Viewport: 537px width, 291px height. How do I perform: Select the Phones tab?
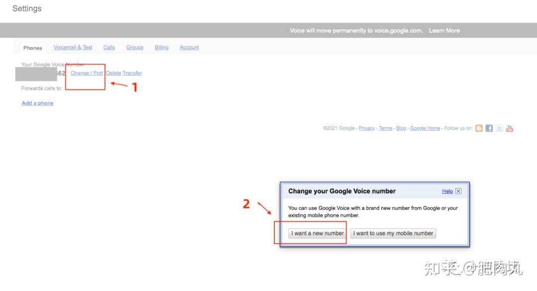pyautogui.click(x=32, y=48)
